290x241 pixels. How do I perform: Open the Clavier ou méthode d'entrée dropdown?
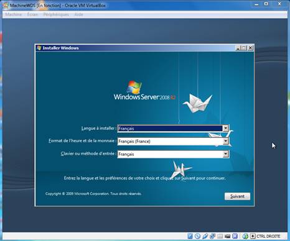click(x=226, y=154)
